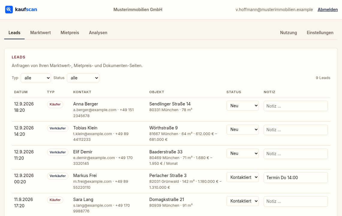Click the STATUS column header
The width and height of the screenshot is (342, 216).
tap(234, 92)
